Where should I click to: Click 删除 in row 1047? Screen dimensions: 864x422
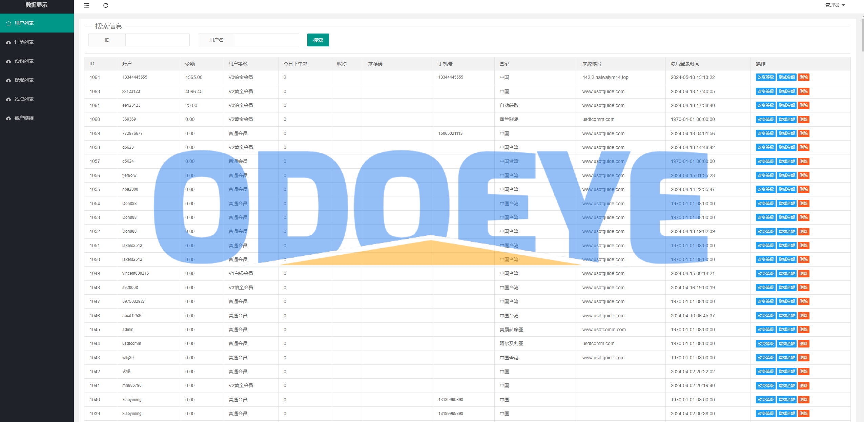(803, 301)
